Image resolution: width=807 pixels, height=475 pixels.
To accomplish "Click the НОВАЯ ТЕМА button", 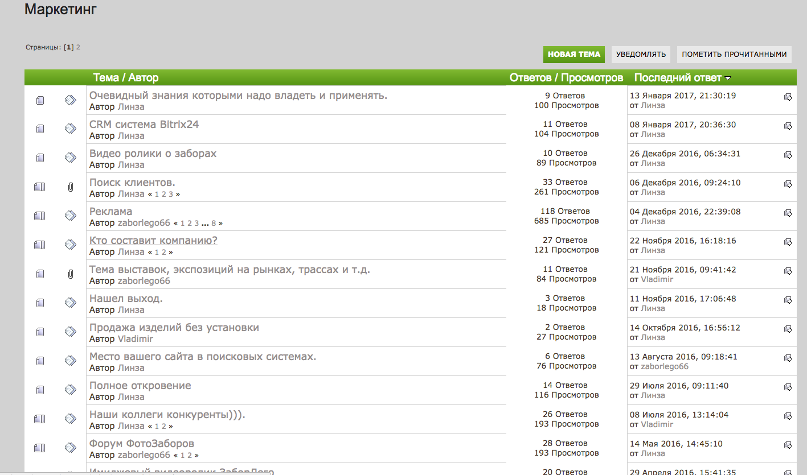I will (573, 55).
